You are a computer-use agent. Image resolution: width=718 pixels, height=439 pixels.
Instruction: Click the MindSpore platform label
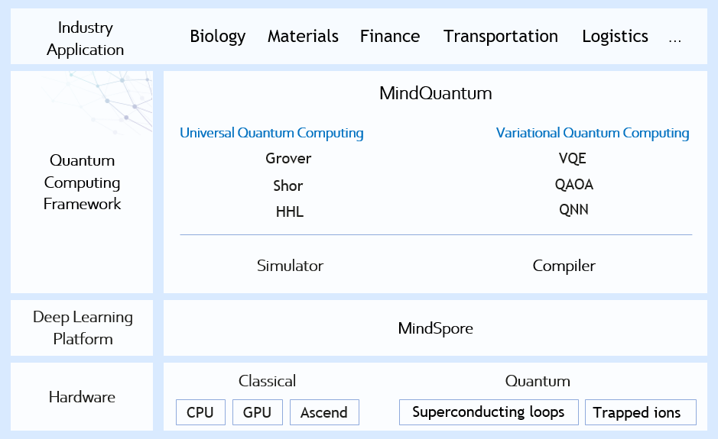click(436, 328)
